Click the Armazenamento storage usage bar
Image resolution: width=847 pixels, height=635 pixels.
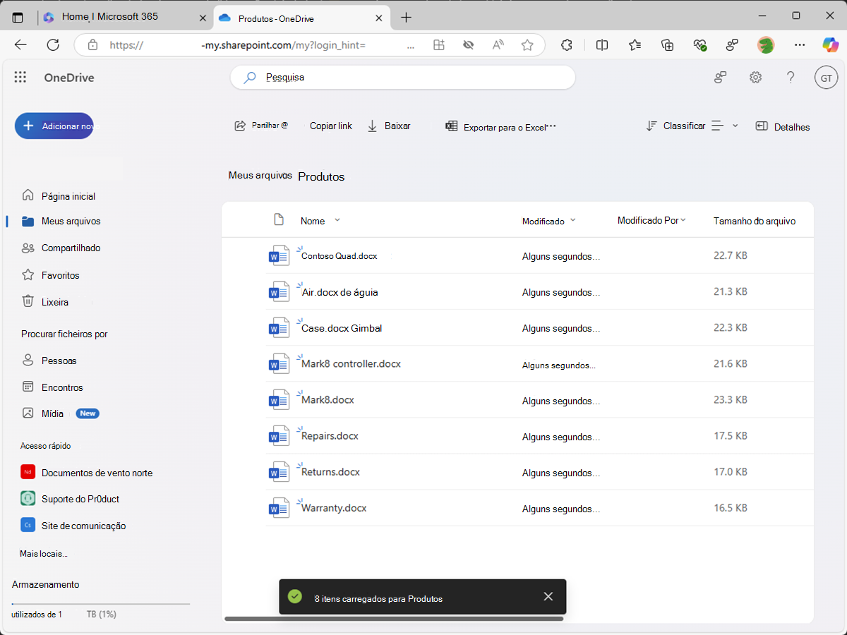point(101,604)
